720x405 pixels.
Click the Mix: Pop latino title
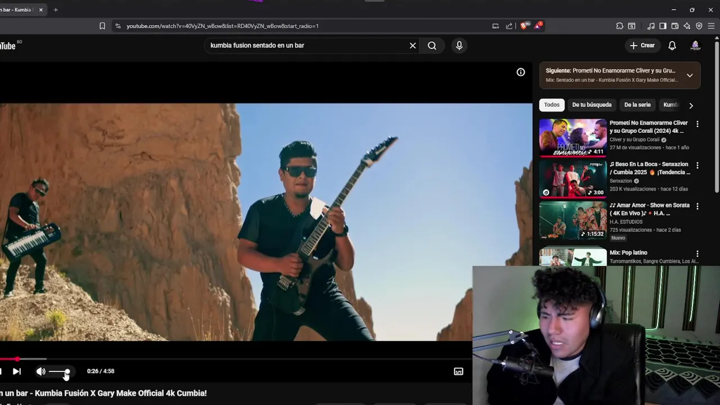tap(628, 253)
